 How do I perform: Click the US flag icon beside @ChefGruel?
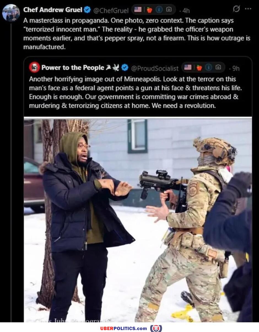138,10
